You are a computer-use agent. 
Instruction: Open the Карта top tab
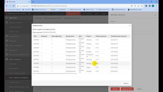[x=97, y=14]
